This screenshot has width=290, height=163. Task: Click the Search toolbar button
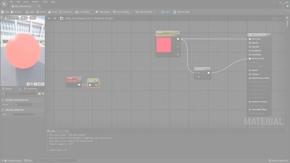coord(41,12)
